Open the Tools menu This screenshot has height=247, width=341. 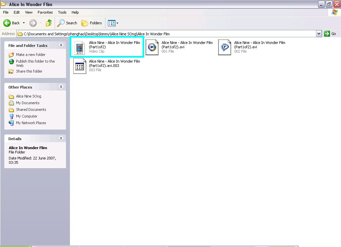pos(62,12)
